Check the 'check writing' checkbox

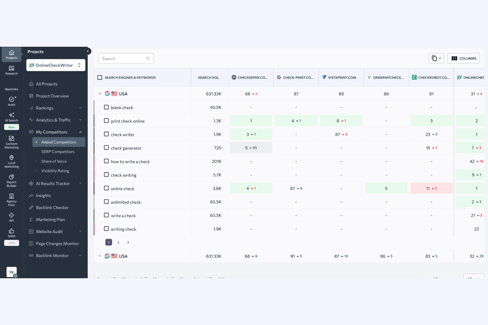click(x=106, y=175)
